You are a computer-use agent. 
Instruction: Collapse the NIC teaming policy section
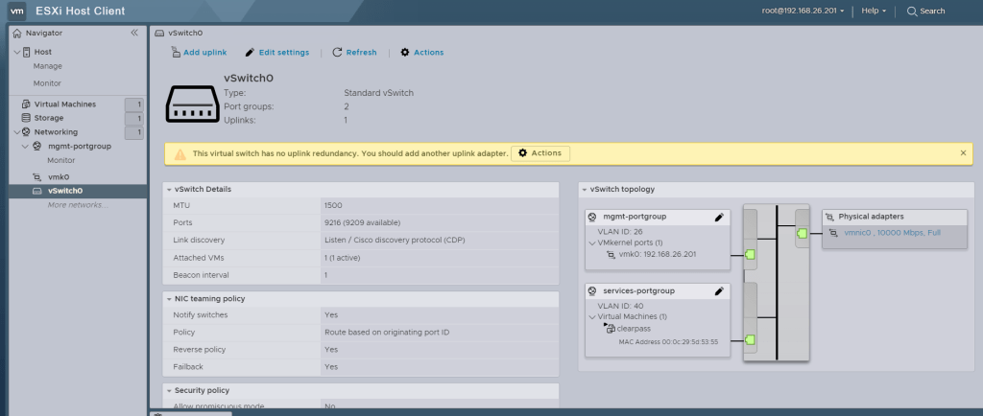pyautogui.click(x=168, y=299)
